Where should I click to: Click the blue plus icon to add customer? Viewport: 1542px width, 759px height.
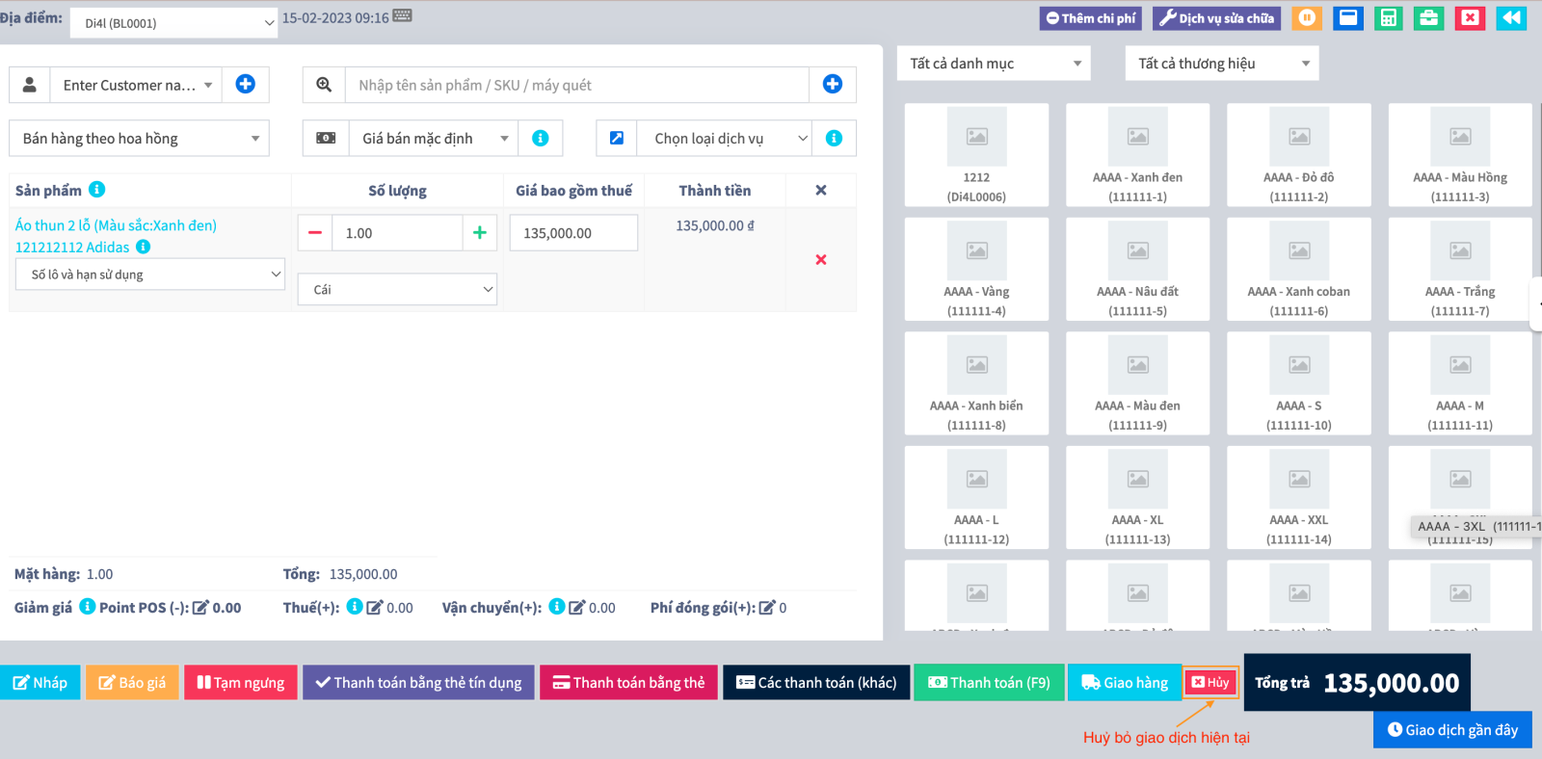point(246,85)
